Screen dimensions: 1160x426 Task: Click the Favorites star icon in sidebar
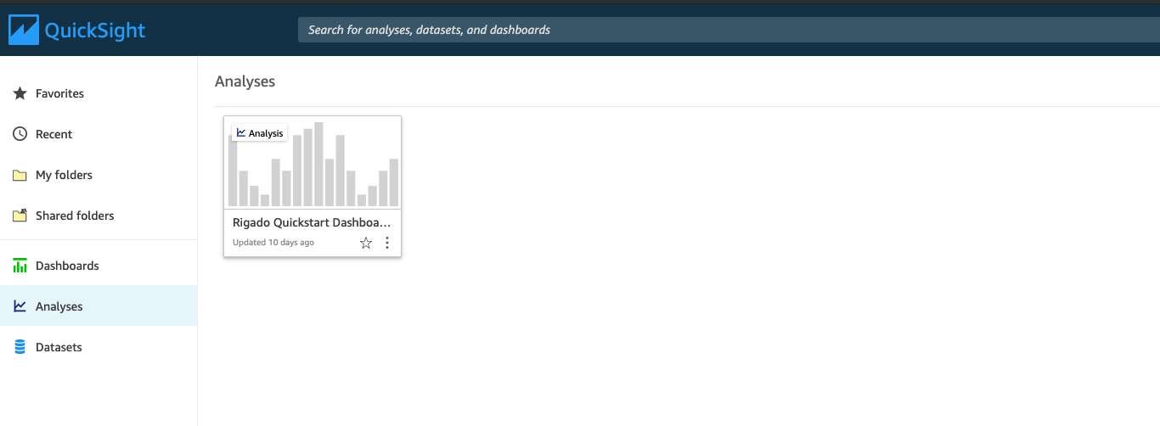coord(20,93)
